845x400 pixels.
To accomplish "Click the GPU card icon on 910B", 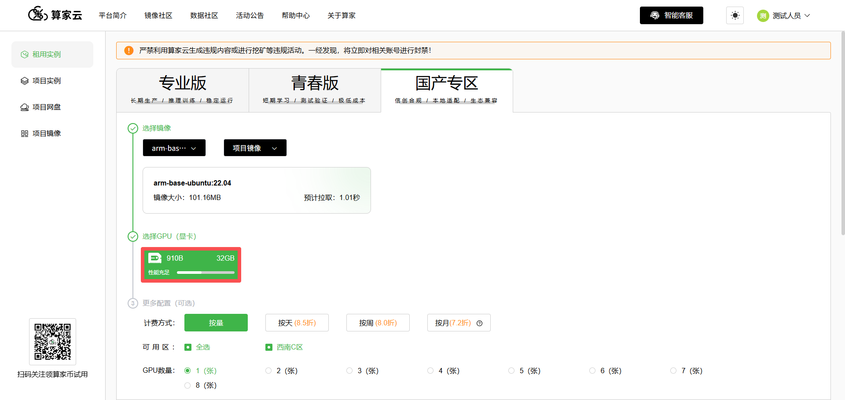I will point(155,258).
